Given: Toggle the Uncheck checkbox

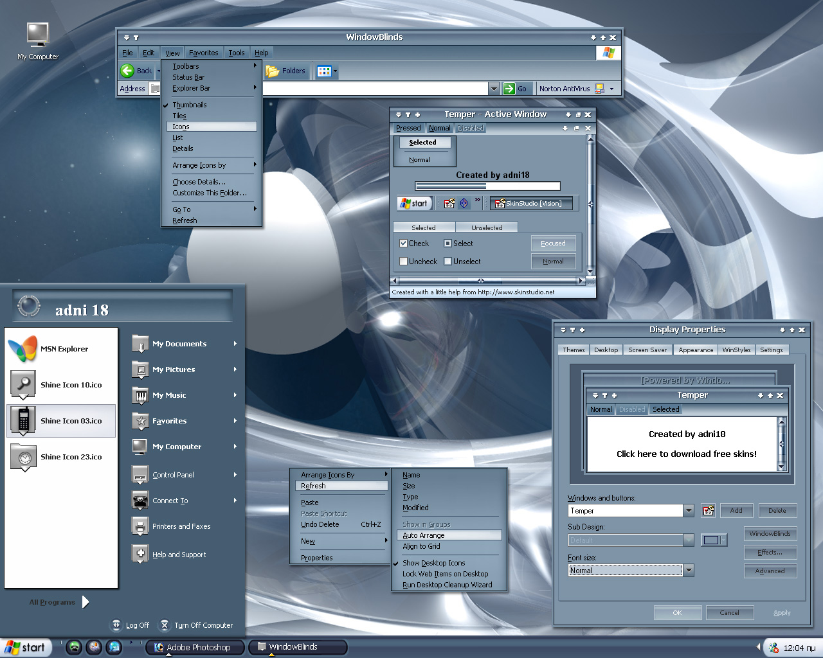Looking at the screenshot, I should tap(403, 262).
